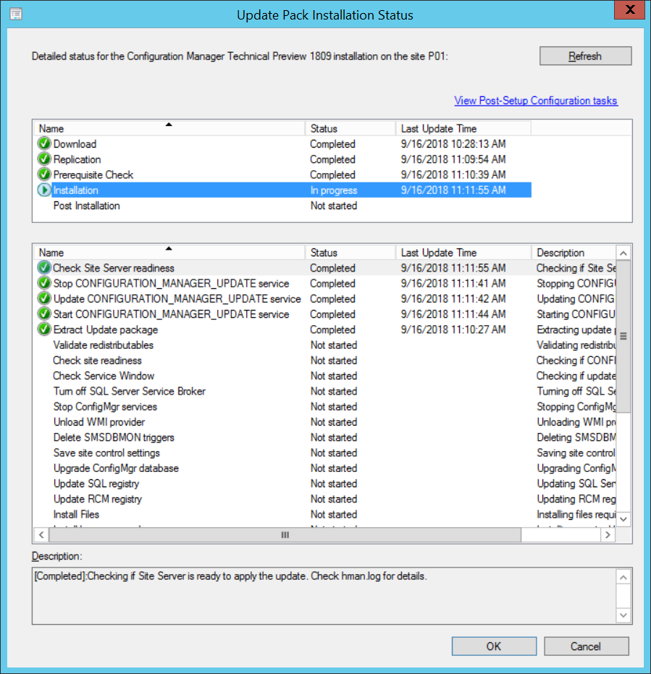Click the 9/16/2018 11:09:54 AM timestamp
Viewport: 651px width, 674px height.
(453, 159)
